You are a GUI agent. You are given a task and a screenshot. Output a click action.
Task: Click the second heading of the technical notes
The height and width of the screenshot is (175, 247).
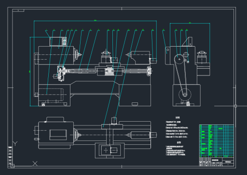179,142
